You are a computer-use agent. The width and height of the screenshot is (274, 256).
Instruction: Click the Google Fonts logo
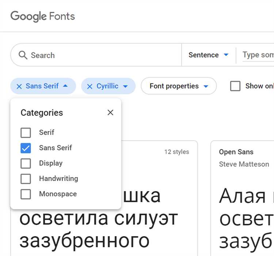click(43, 16)
